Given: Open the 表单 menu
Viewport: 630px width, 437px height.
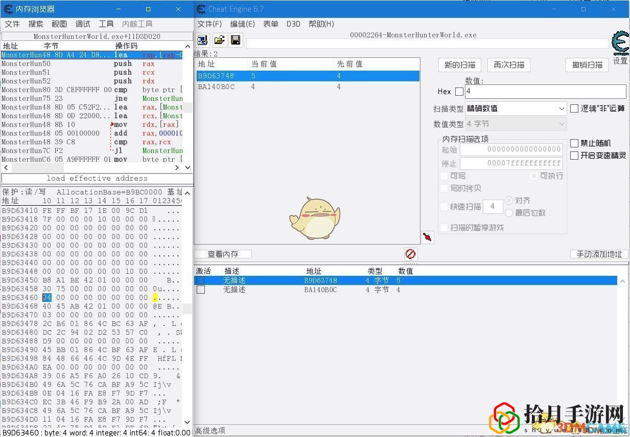Looking at the screenshot, I should pyautogui.click(x=271, y=24).
